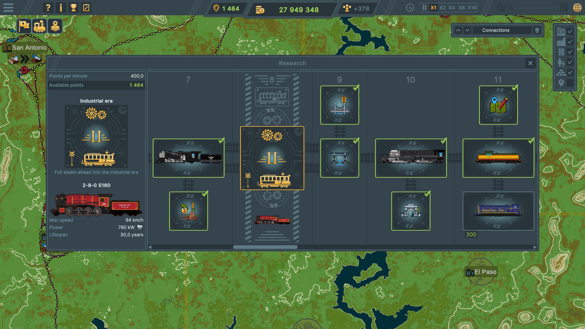
Task: Adjust the zoom slider in the top bar
Action: click(533, 8)
